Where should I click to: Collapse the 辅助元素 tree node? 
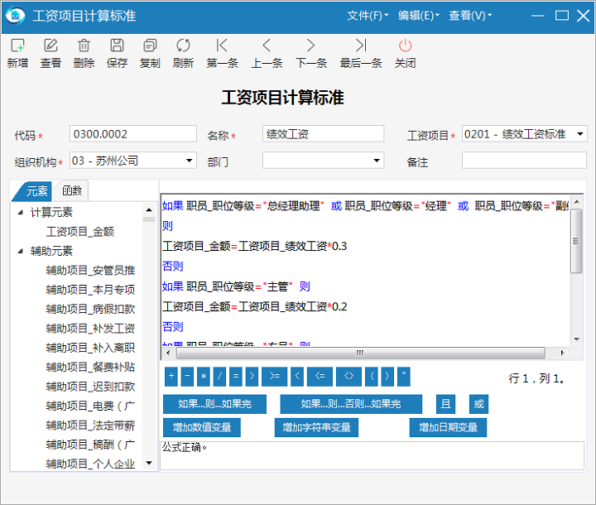click(21, 251)
